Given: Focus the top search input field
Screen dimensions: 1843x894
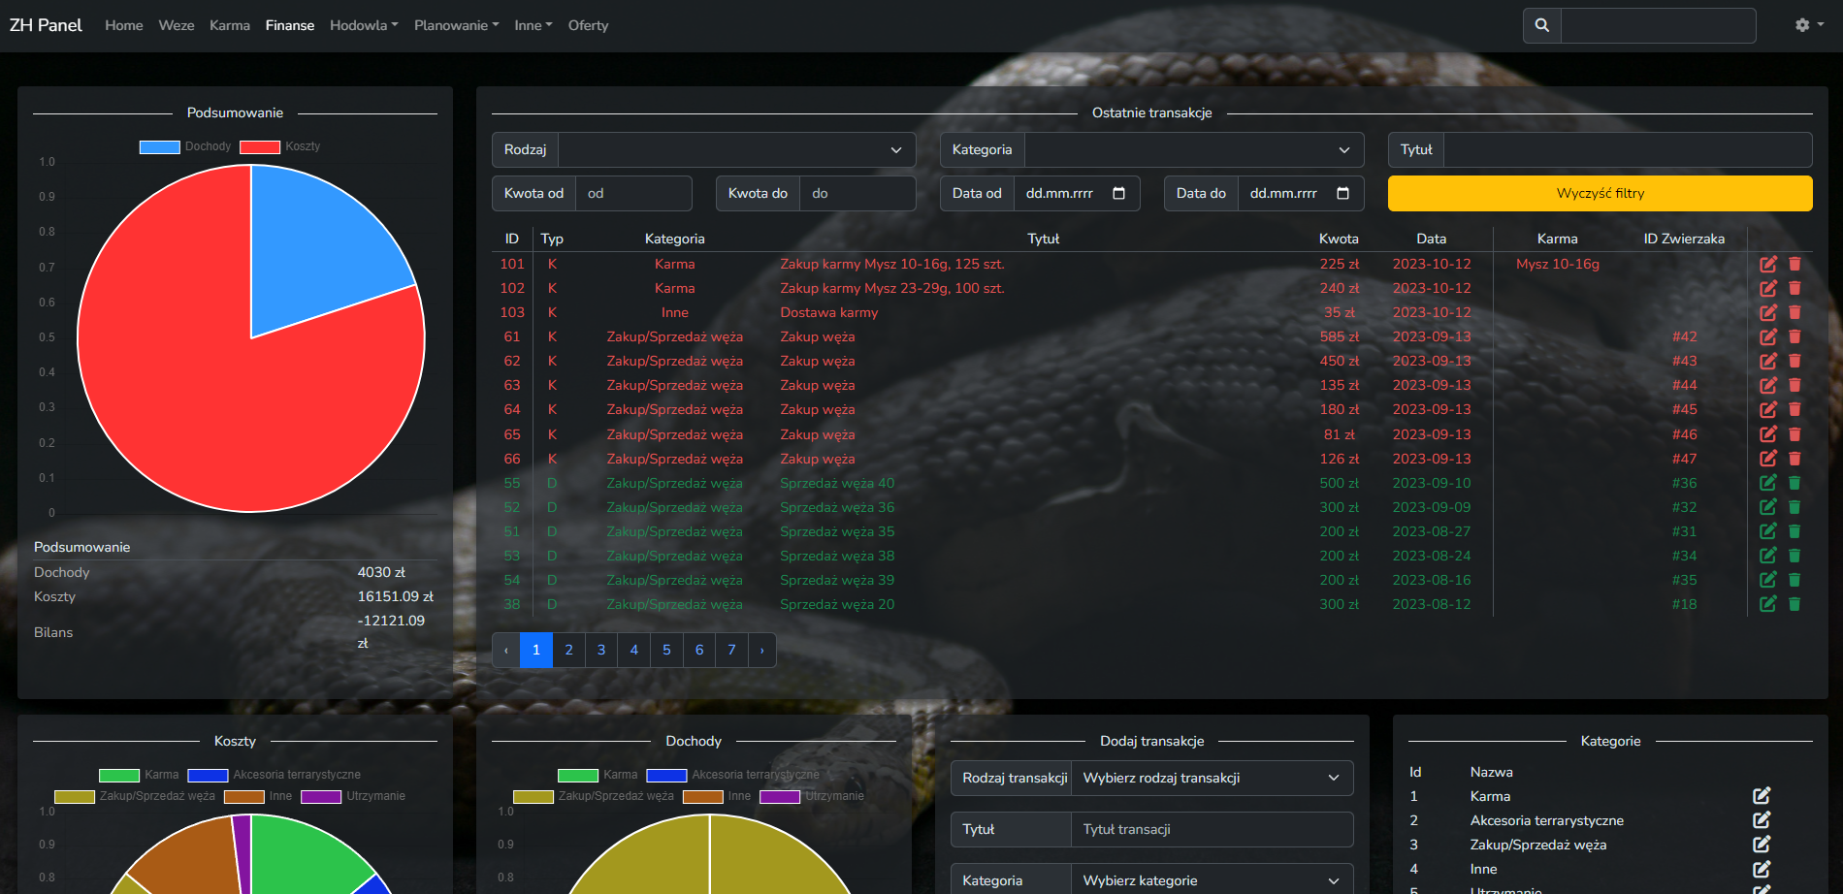Looking at the screenshot, I should pos(1659,25).
